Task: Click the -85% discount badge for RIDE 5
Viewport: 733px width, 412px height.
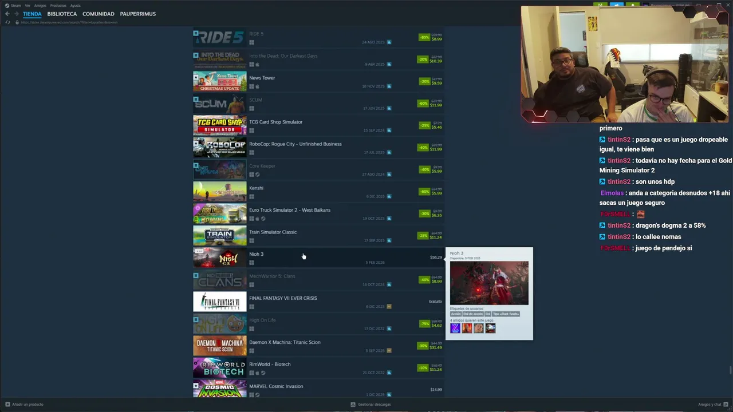Action: (x=424, y=37)
